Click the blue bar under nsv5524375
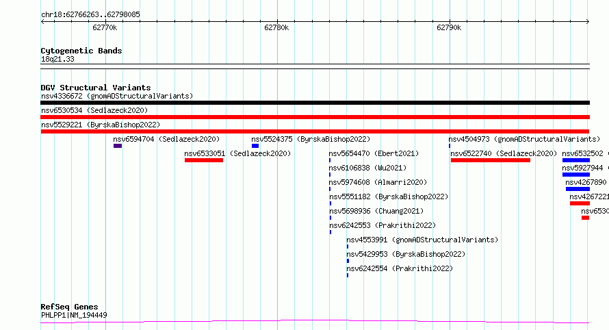 [255, 146]
